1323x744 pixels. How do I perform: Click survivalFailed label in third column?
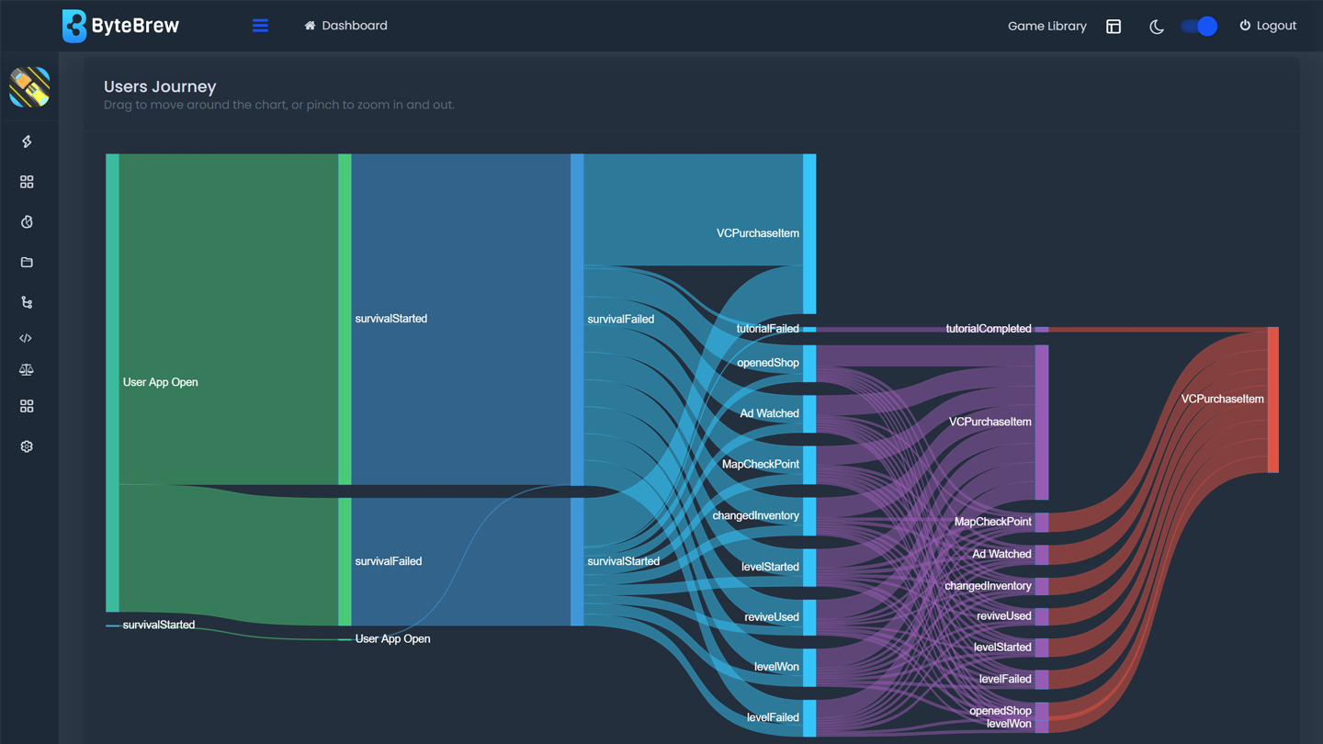coord(621,320)
